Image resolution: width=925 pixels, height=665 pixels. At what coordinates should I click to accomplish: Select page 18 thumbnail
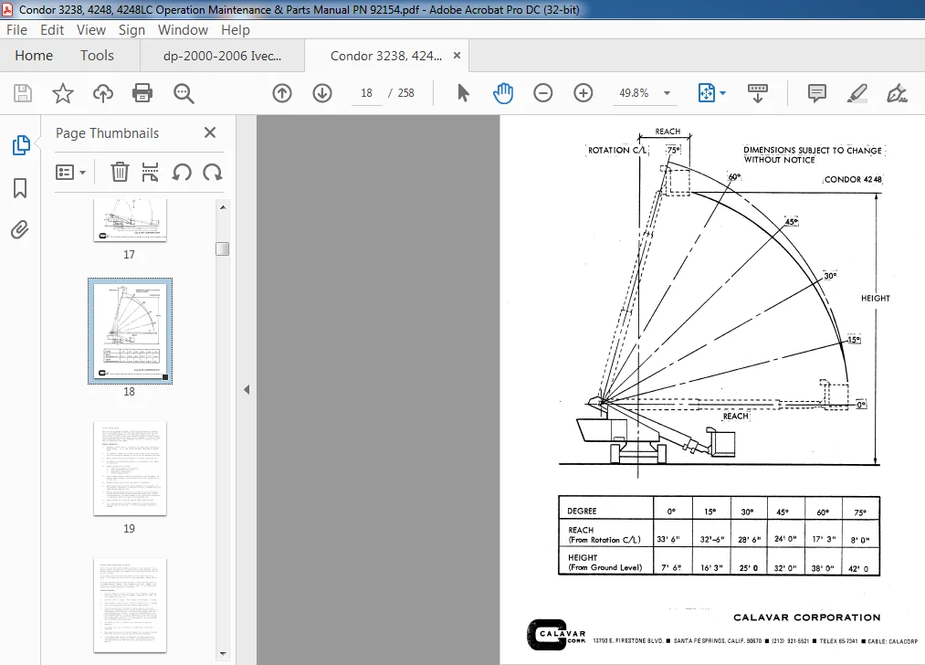click(130, 331)
